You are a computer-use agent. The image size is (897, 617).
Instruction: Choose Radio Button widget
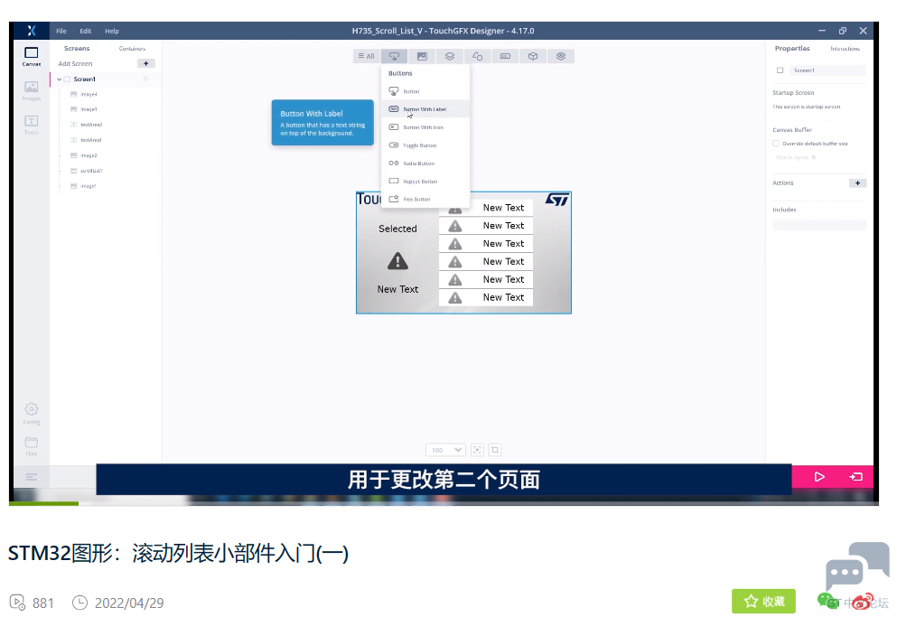(x=425, y=164)
